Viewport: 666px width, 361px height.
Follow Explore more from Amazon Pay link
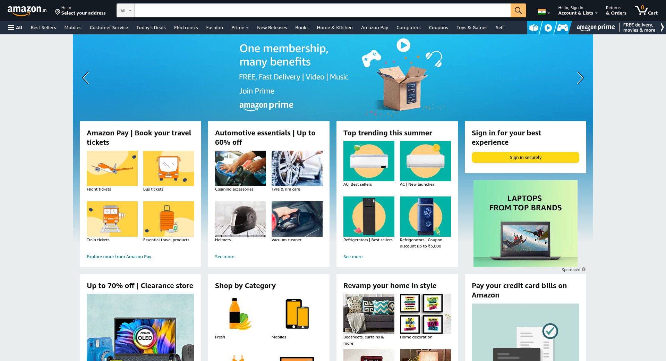click(x=119, y=257)
